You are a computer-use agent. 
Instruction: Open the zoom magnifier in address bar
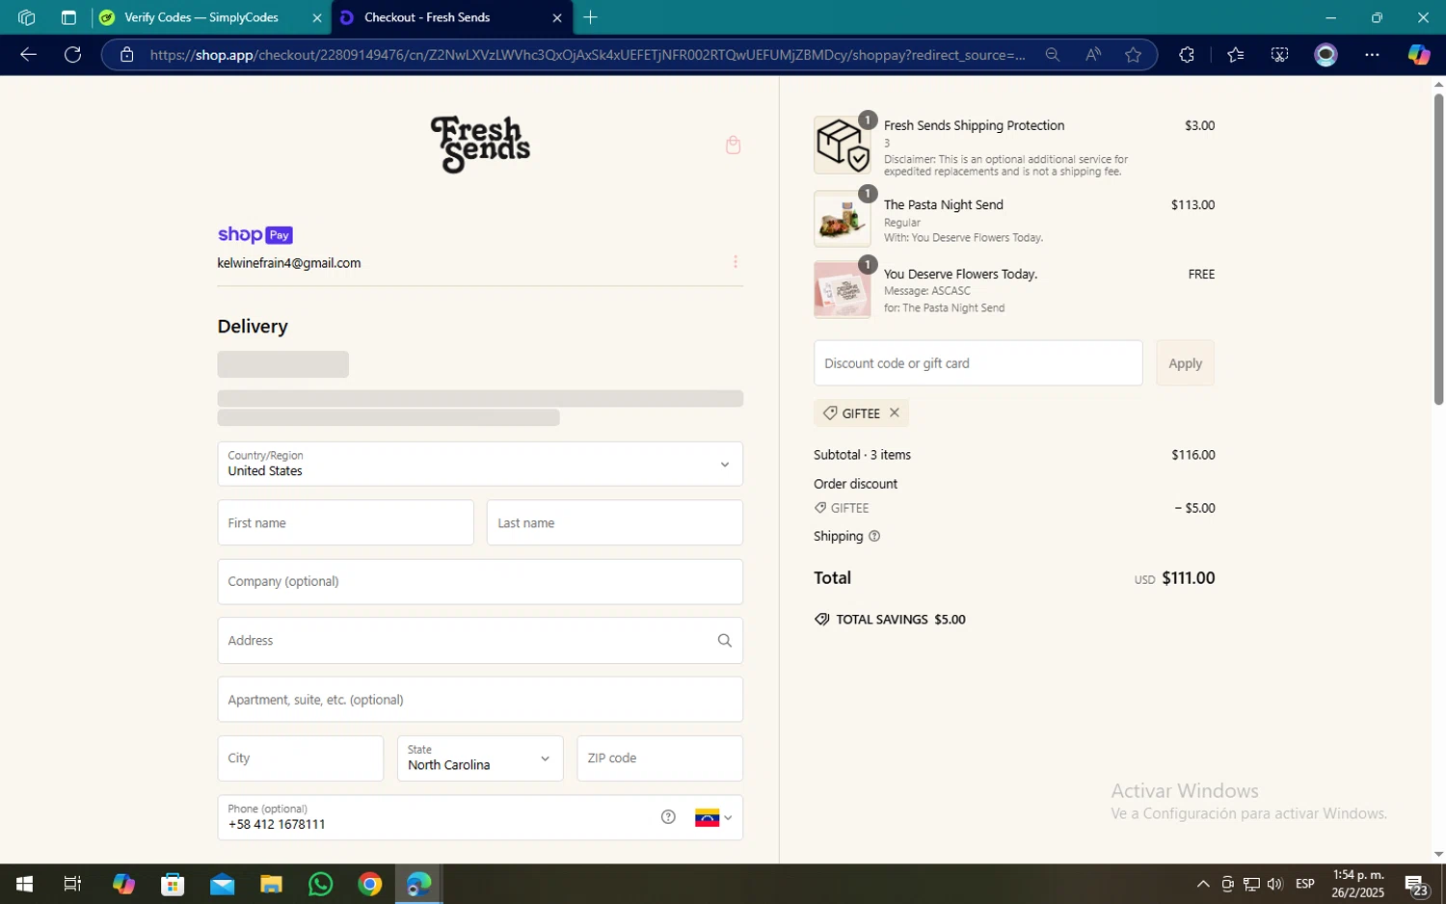click(x=1053, y=55)
